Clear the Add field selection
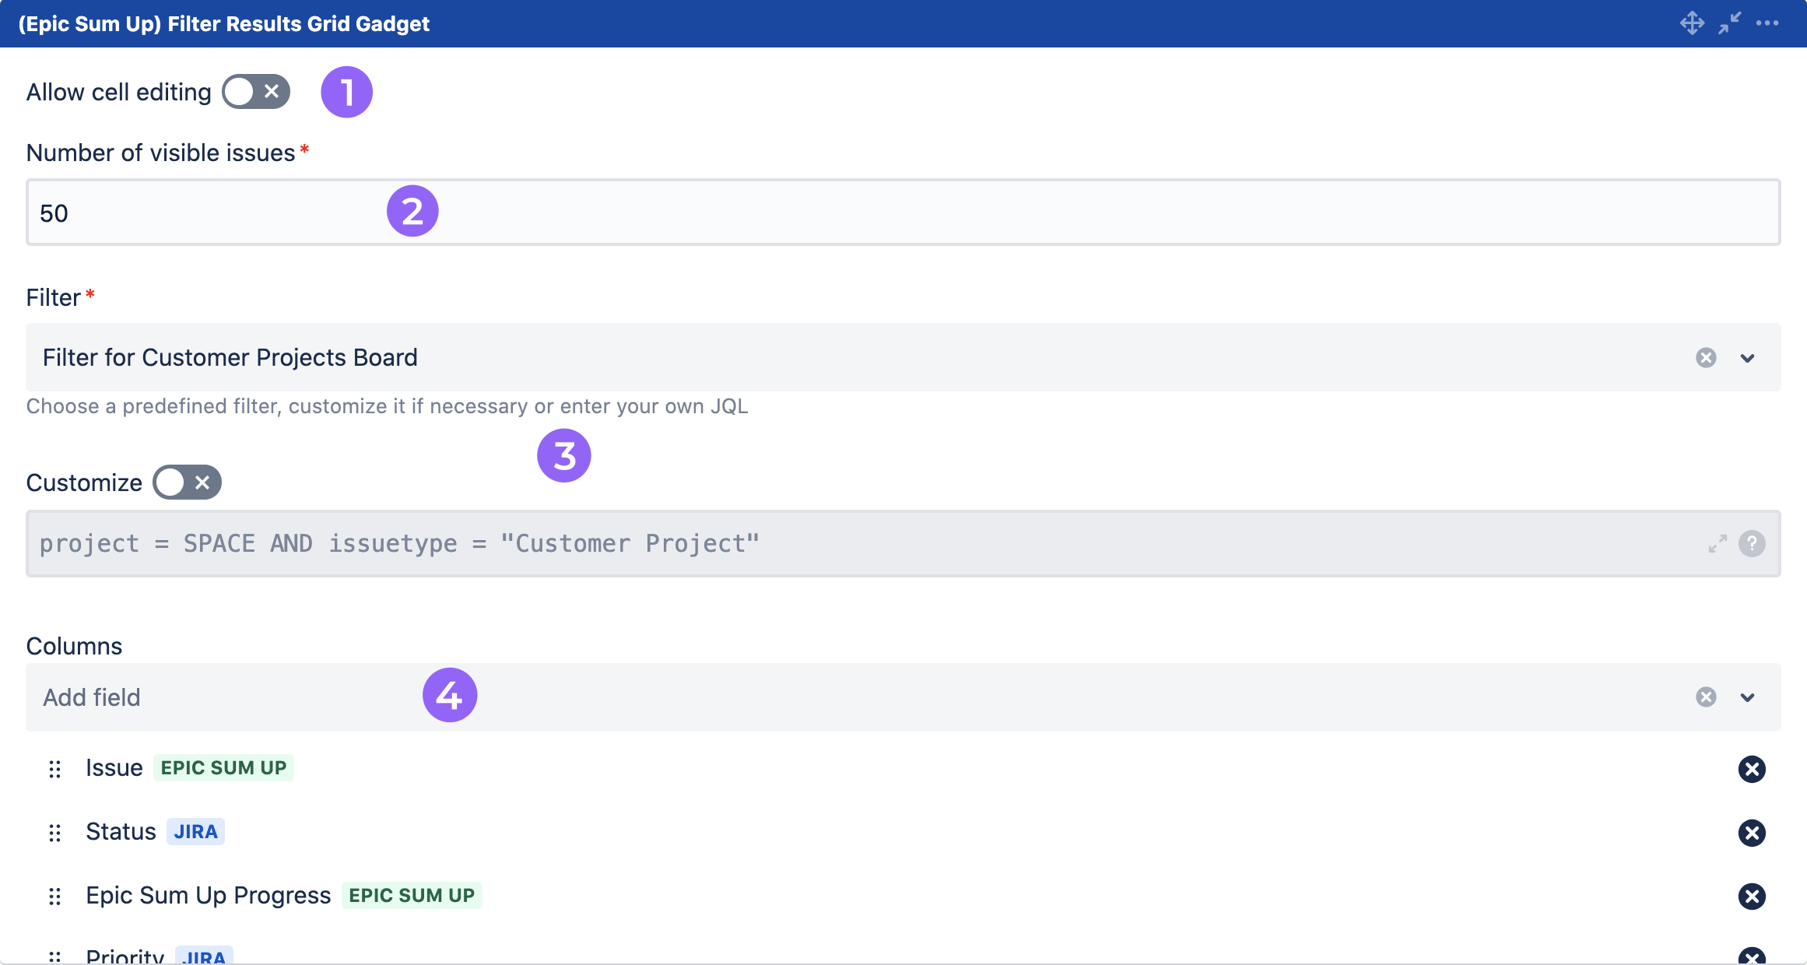The width and height of the screenshot is (1807, 965). click(x=1706, y=697)
